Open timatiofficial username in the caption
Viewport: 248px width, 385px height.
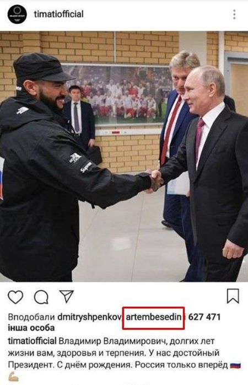click(x=32, y=341)
